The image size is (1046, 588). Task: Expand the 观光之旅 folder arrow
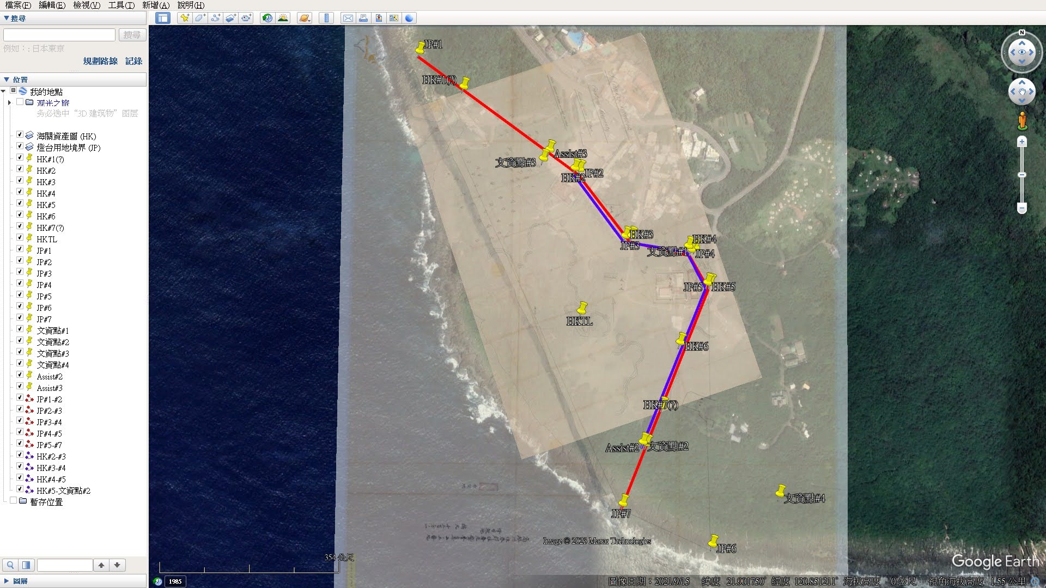click(9, 102)
